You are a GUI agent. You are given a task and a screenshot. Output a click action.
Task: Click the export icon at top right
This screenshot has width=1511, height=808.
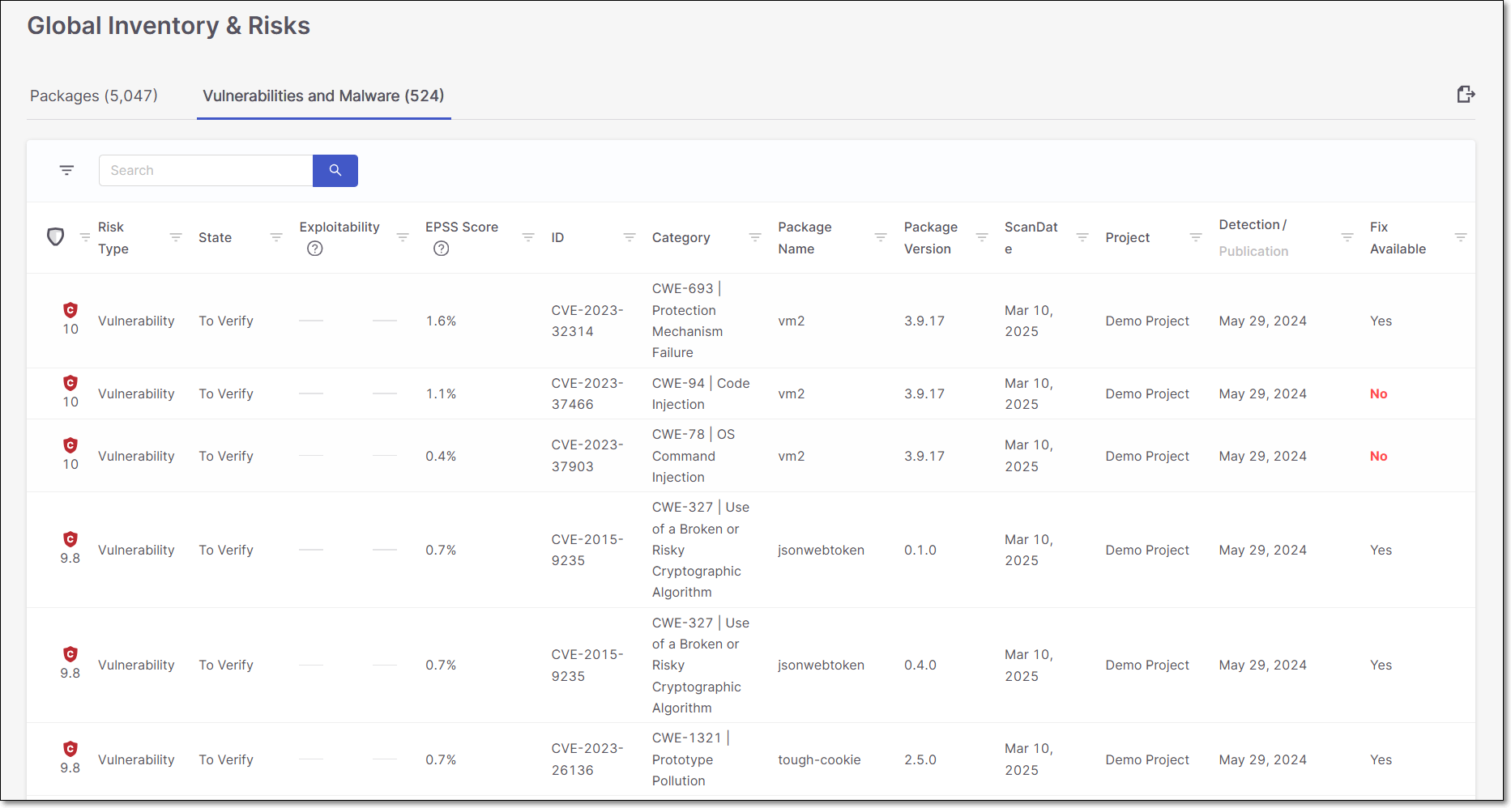click(x=1465, y=95)
